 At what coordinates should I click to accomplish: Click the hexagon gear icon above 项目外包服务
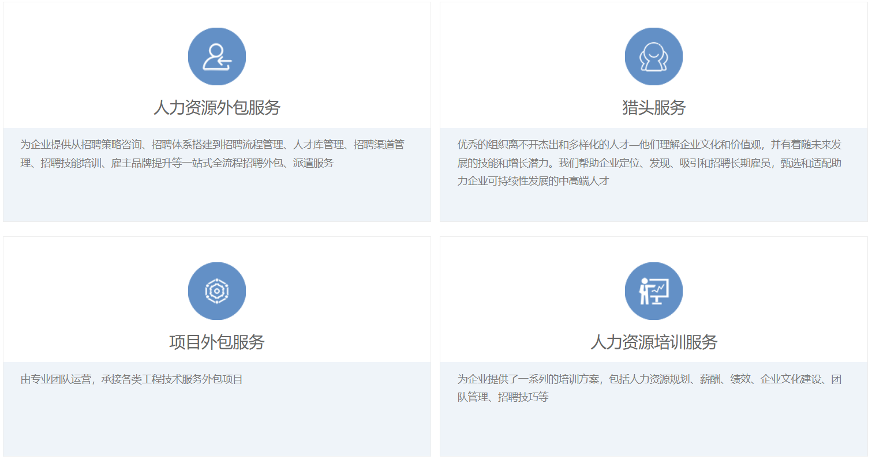[x=217, y=291]
